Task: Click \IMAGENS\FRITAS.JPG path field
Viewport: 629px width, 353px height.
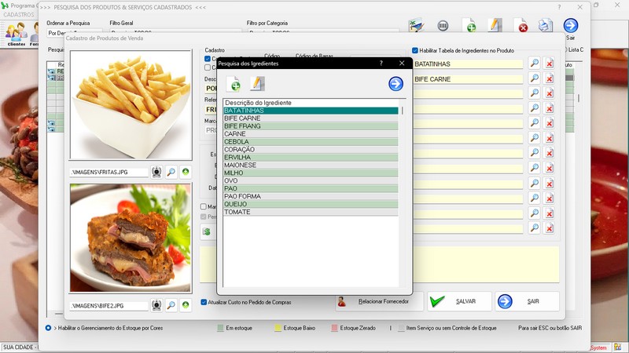Action: click(x=109, y=172)
